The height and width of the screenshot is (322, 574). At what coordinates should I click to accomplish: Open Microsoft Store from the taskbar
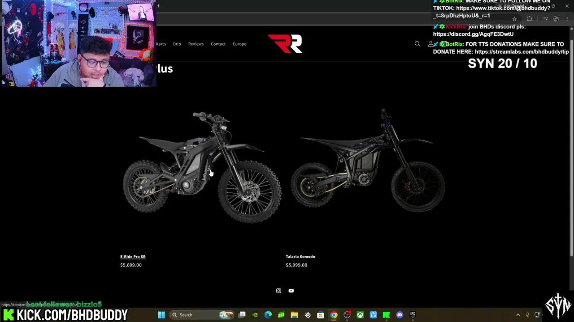pos(321,315)
